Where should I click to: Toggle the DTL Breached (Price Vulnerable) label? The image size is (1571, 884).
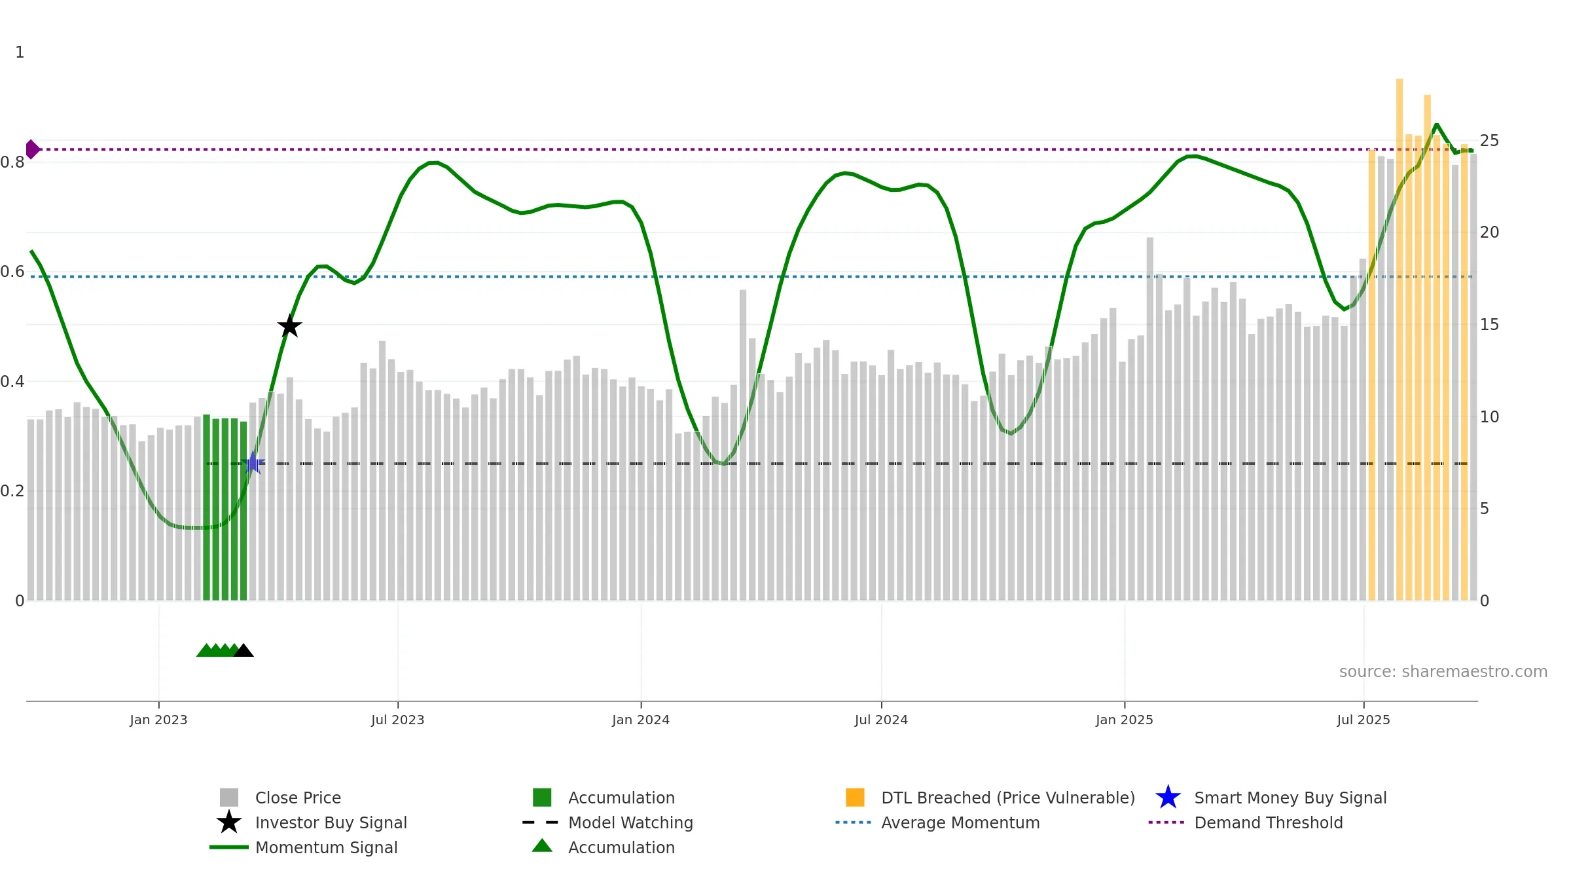(1008, 798)
